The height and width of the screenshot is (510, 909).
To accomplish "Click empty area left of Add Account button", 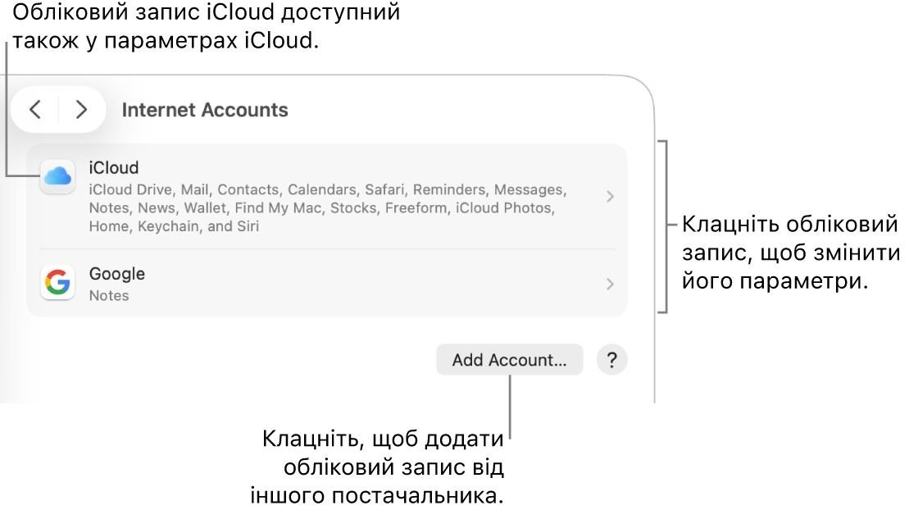I will click(232, 360).
